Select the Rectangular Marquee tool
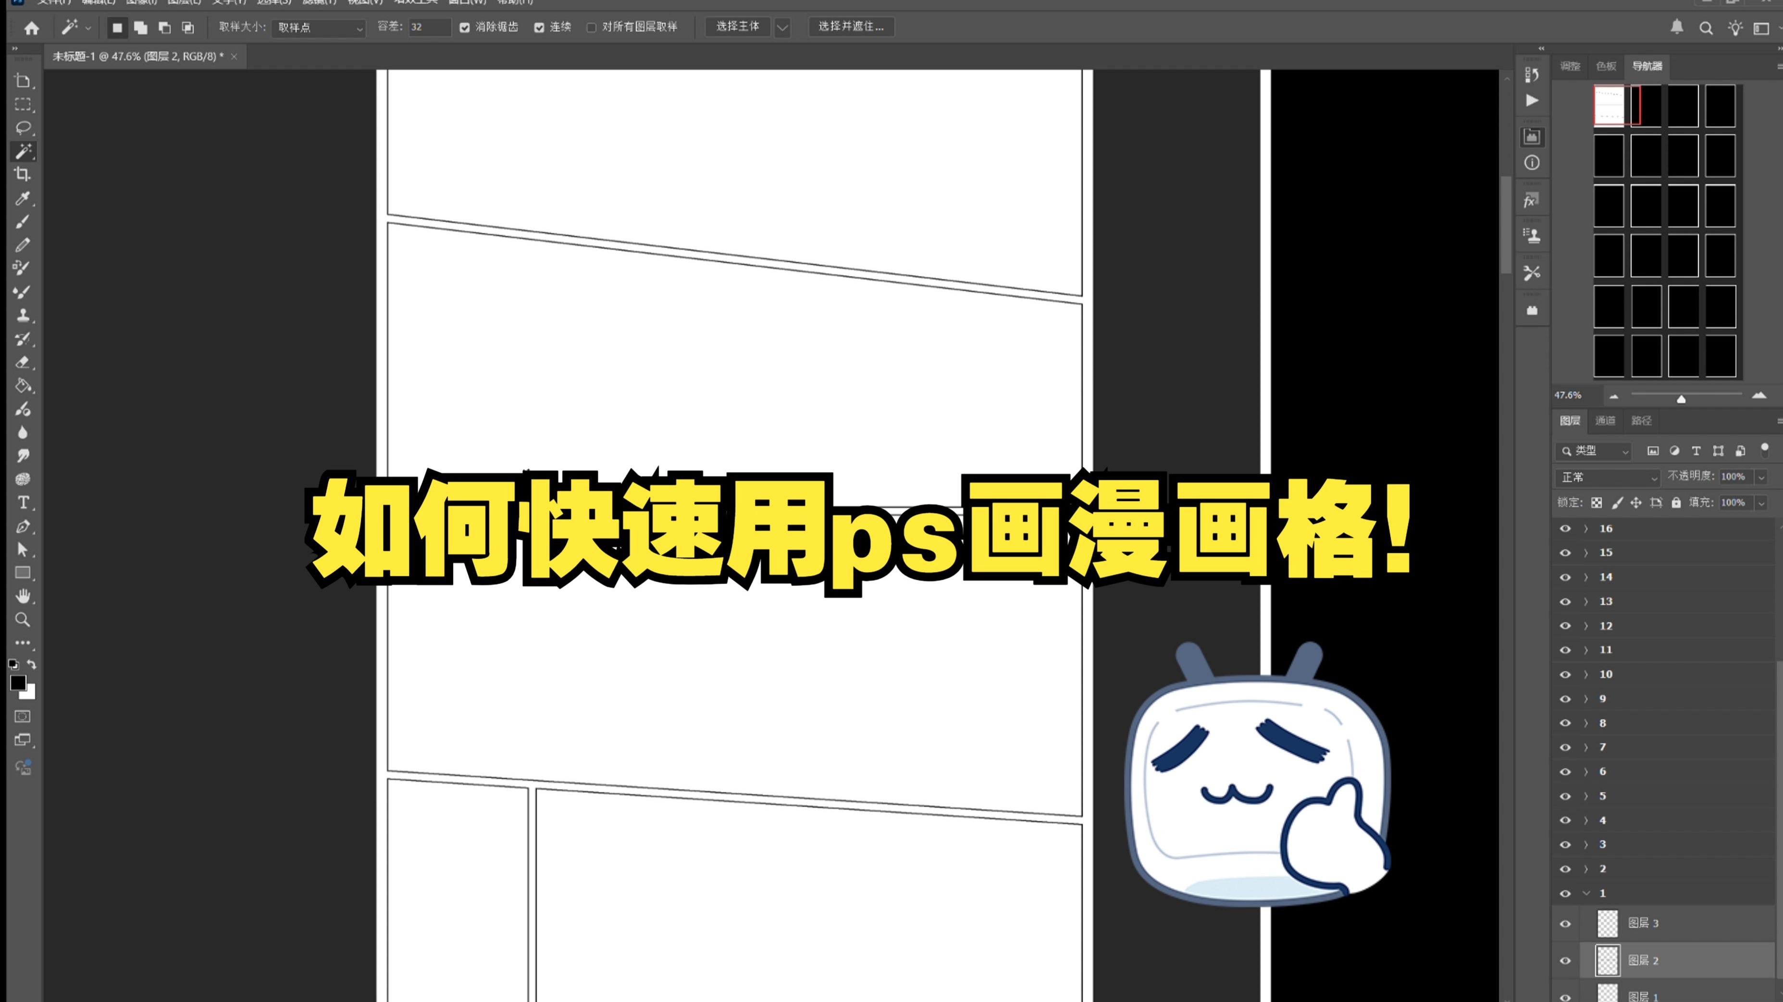This screenshot has width=1783, height=1002. point(23,105)
